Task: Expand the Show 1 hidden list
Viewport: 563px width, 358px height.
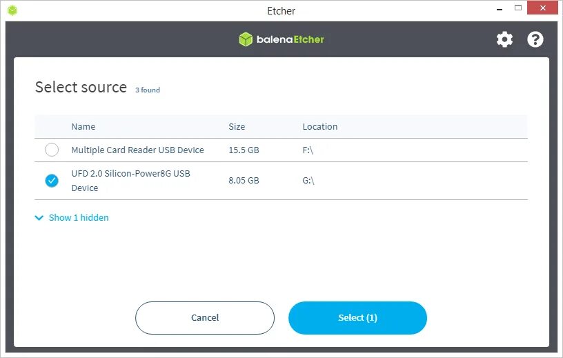Action: coord(79,218)
